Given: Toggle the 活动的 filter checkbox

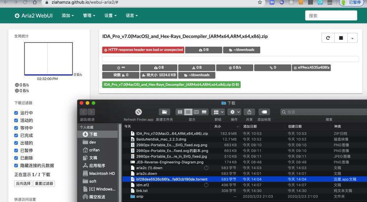Looking at the screenshot, I should 16,120.
